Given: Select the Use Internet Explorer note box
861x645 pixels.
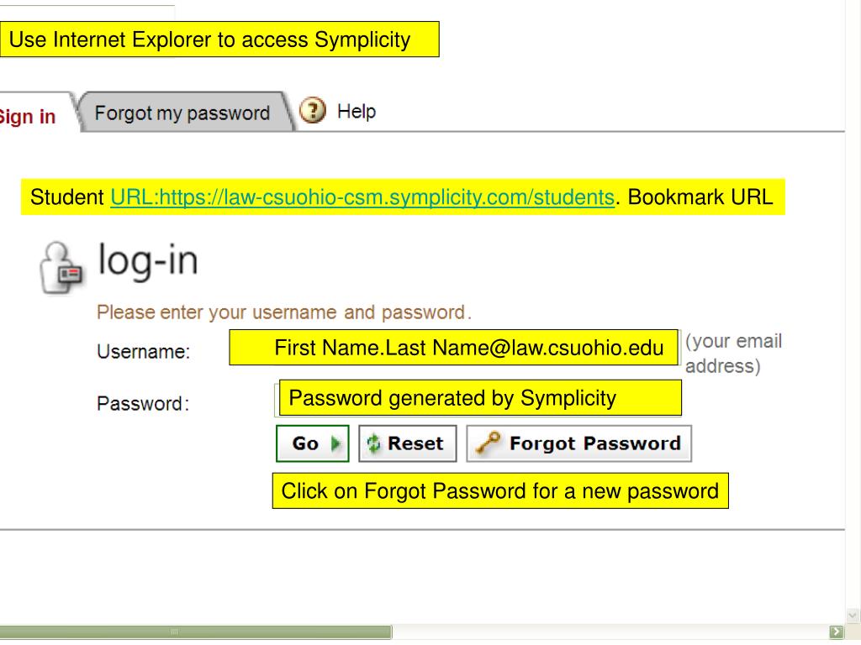Looking at the screenshot, I should tap(219, 39).
